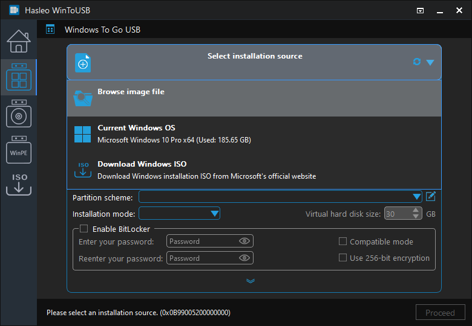Expand more options with double chevron
The width and height of the screenshot is (472, 326).
tap(251, 281)
